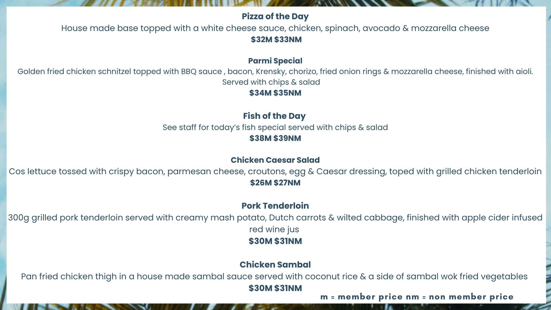Select the Parmi Special price $34M $35NM
Screen dimensions: 551x310
[275, 93]
